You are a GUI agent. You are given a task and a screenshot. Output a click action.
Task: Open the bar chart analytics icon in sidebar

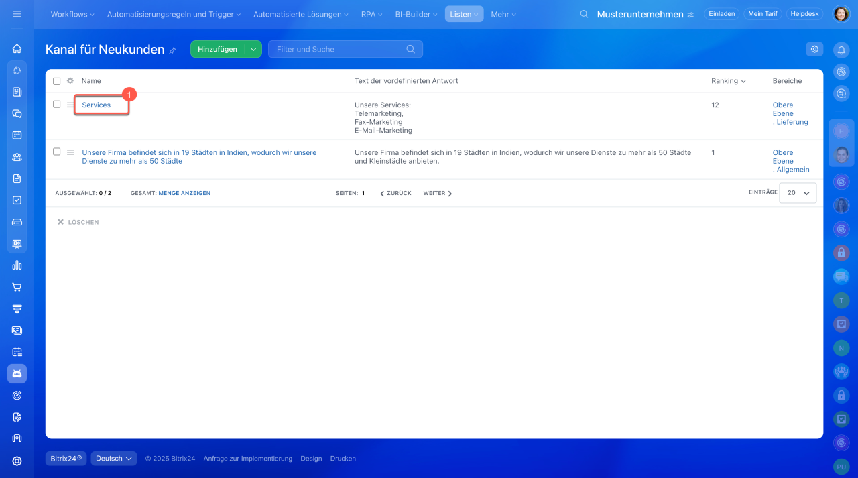(17, 265)
